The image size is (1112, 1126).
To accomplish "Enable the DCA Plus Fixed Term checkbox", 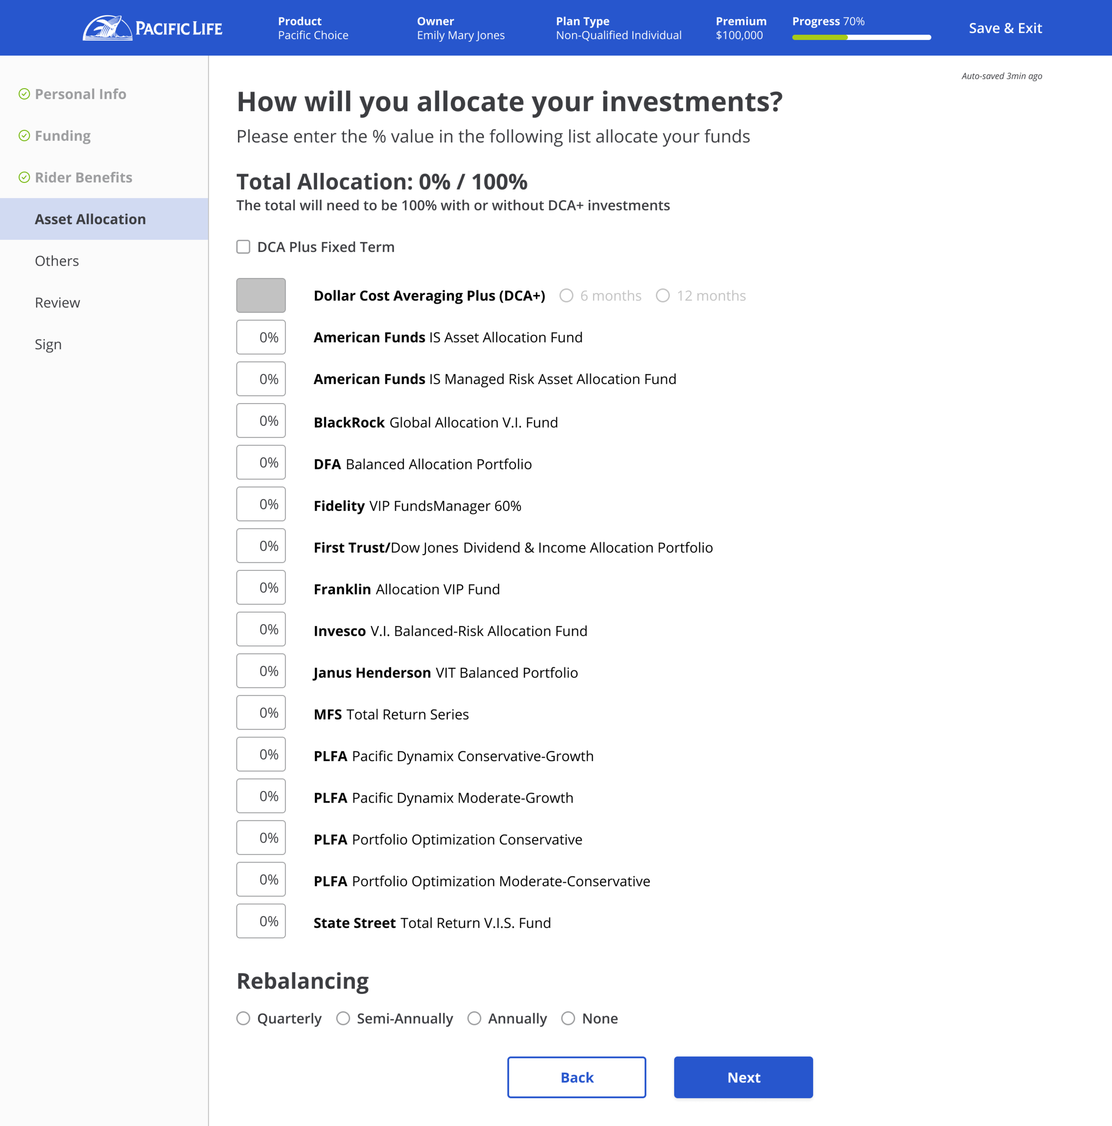I will point(243,247).
